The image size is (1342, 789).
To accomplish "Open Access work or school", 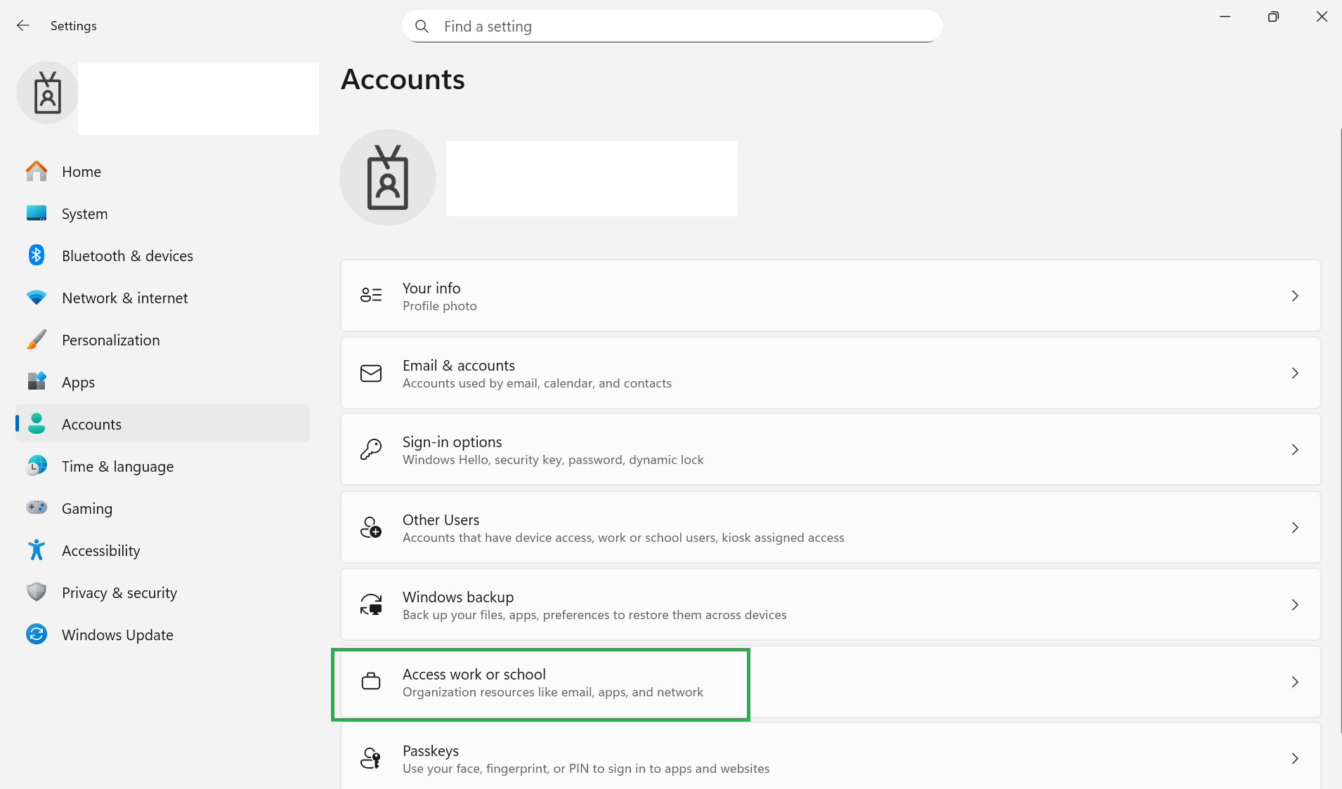I will [830, 682].
